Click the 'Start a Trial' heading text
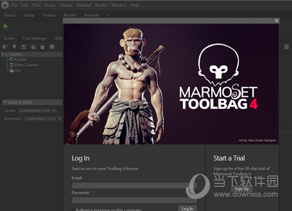This screenshot has height=211, width=292. (229, 158)
